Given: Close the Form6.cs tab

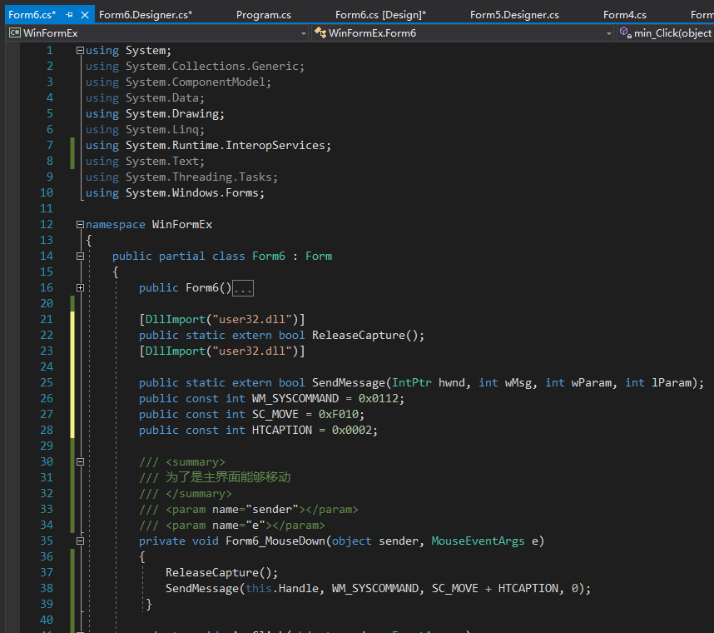Looking at the screenshot, I should (85, 15).
